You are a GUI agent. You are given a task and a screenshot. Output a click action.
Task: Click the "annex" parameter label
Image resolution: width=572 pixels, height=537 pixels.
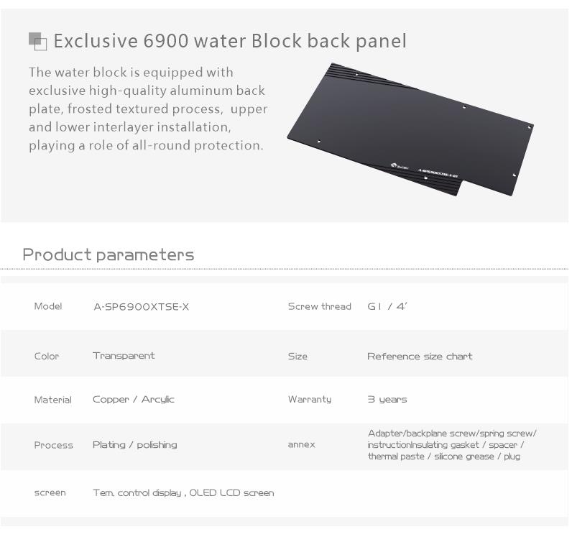[302, 445]
